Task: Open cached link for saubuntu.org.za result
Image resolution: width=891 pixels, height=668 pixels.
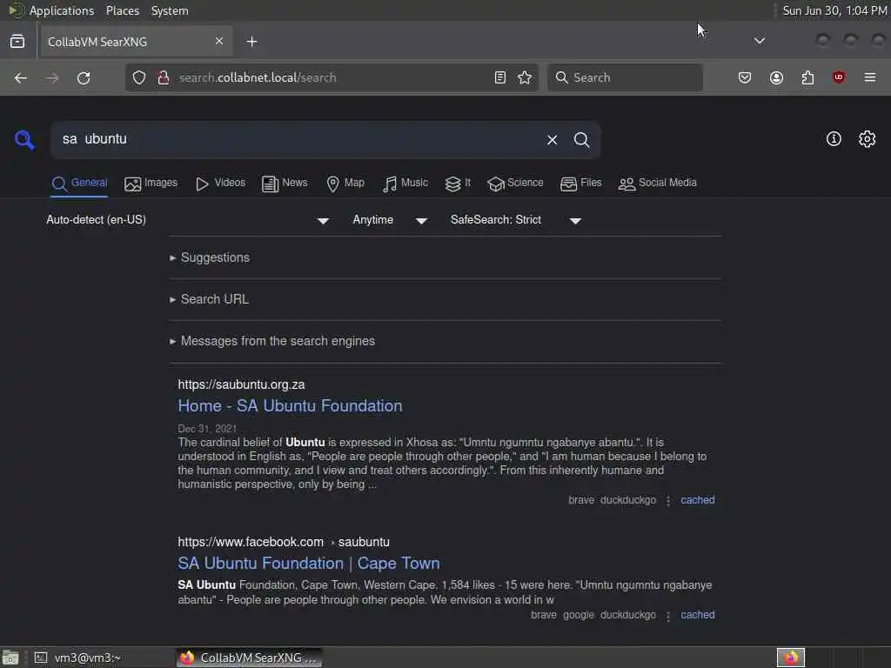Action: tap(698, 500)
